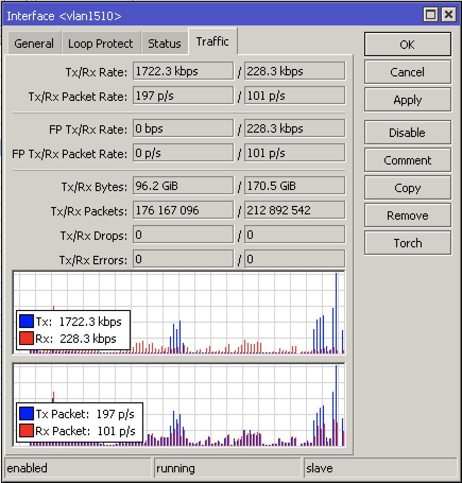This screenshot has height=483, width=462.
Task: Click the Tx Packet Rate field 197 p/s
Action: 183,96
